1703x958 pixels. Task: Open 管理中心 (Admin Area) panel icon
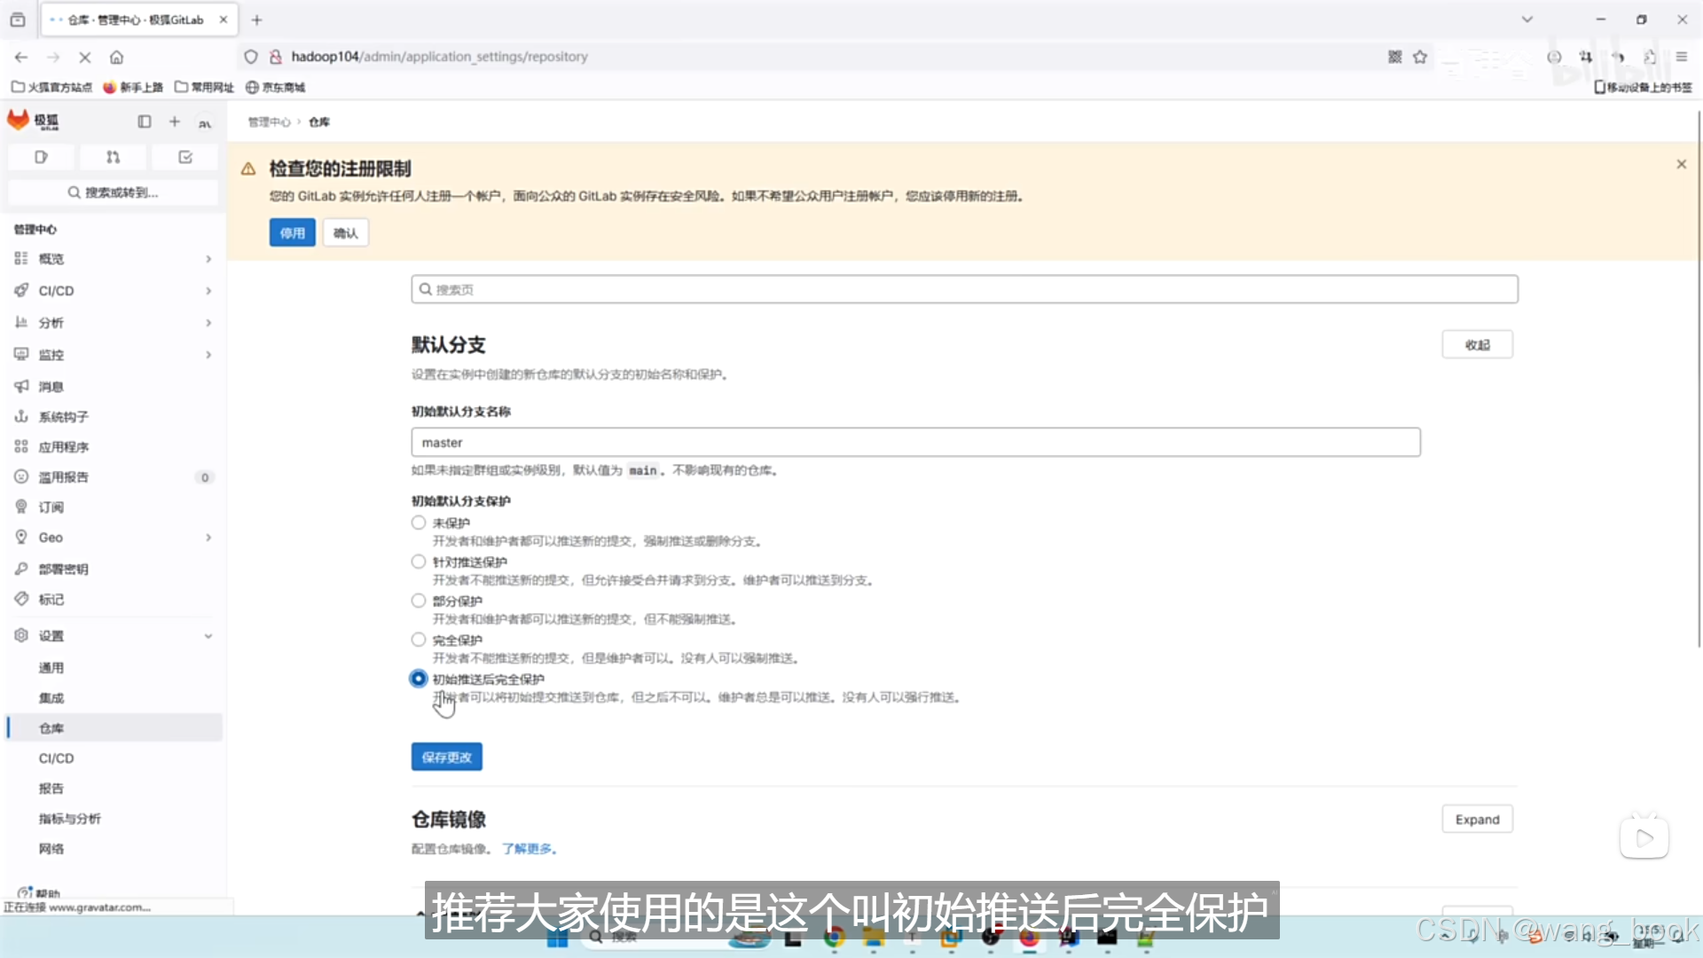(144, 121)
